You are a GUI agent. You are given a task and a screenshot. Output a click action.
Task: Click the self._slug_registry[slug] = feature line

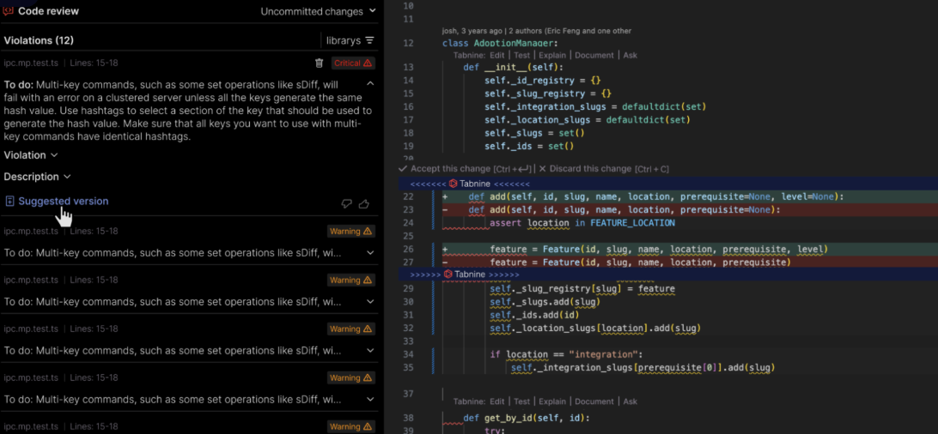tap(582, 289)
